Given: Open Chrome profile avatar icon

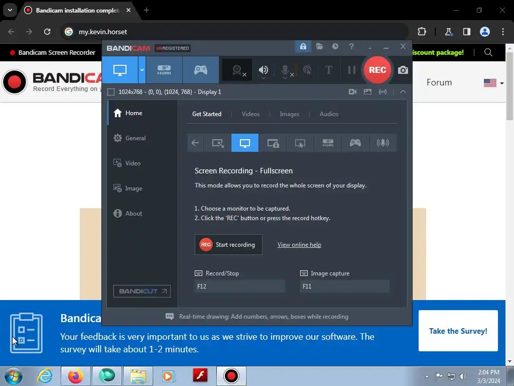Looking at the screenshot, I should (x=484, y=32).
